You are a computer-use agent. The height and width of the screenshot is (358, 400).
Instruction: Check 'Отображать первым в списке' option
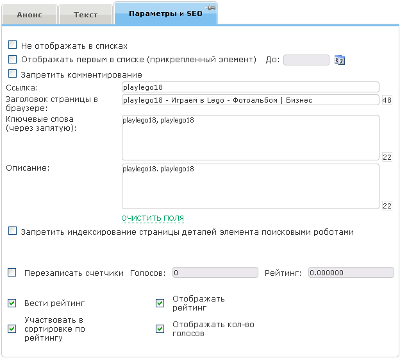point(13,60)
